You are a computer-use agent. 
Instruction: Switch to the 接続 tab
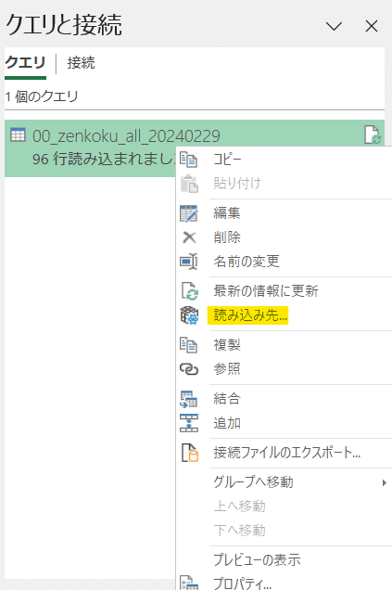click(x=81, y=63)
